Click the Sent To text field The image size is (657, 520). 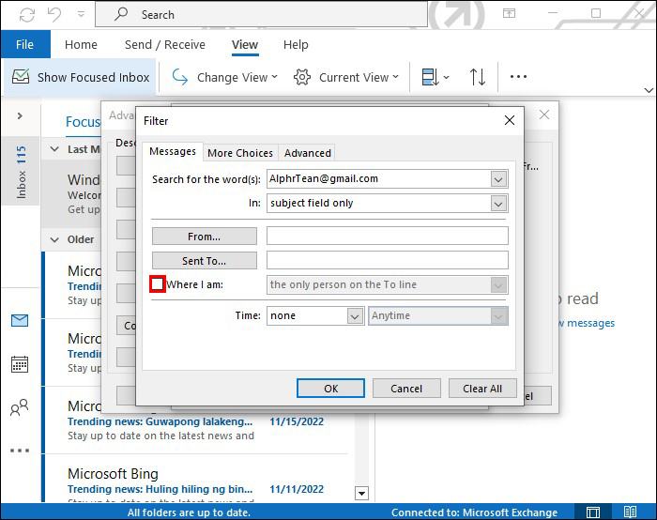[387, 260]
